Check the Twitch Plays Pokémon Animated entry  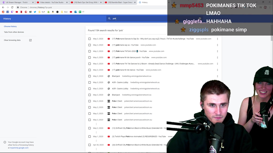pyautogui.click(x=90, y=137)
